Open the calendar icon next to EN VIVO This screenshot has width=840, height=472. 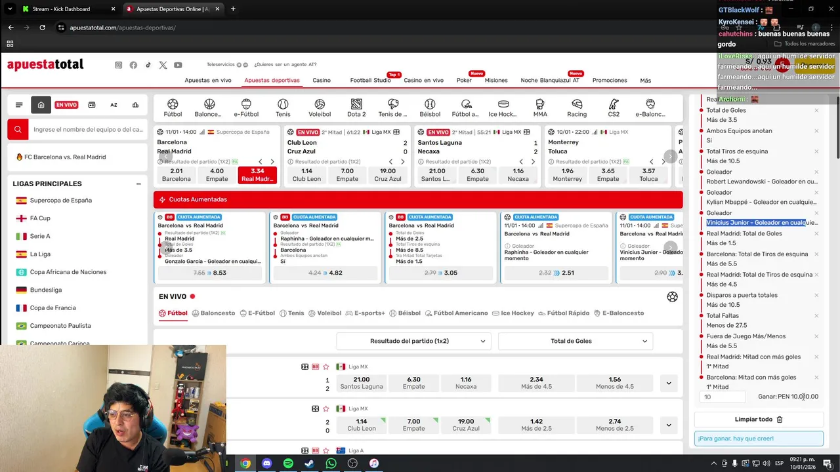pyautogui.click(x=92, y=105)
